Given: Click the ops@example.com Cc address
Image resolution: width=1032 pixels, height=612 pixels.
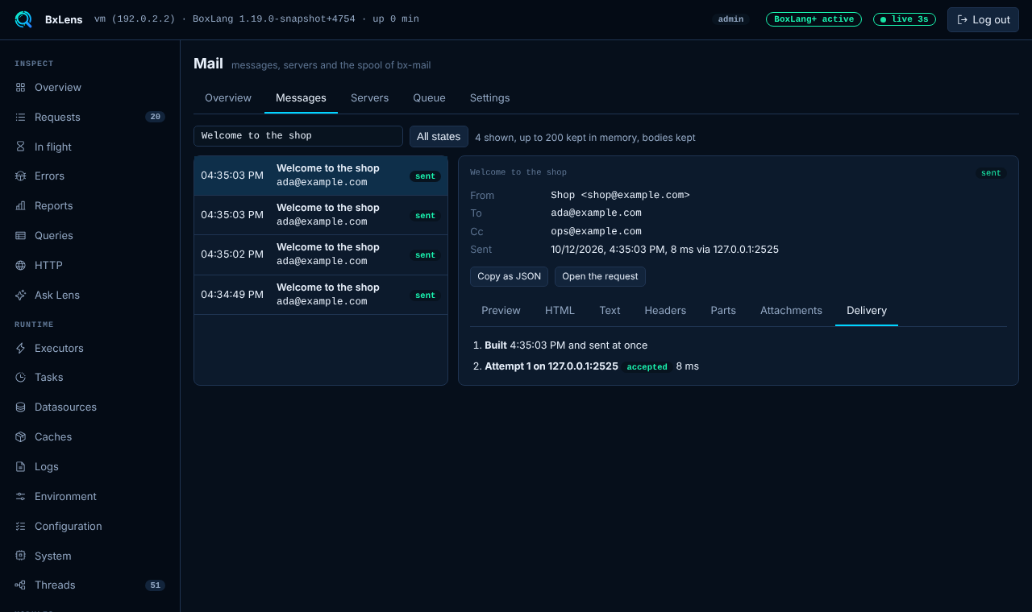Looking at the screenshot, I should coord(596,231).
